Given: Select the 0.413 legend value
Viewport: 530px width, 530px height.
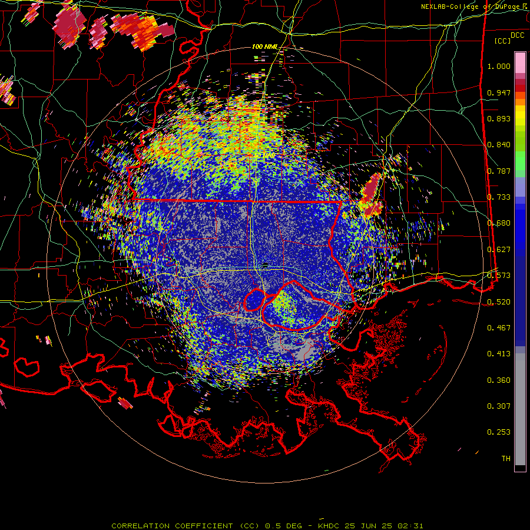Looking at the screenshot, I should pos(499,354).
